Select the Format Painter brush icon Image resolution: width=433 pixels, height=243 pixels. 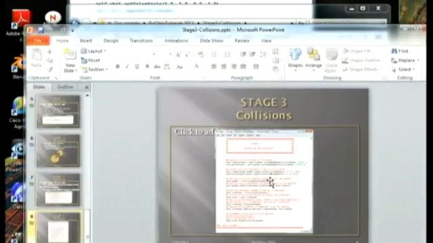point(49,69)
